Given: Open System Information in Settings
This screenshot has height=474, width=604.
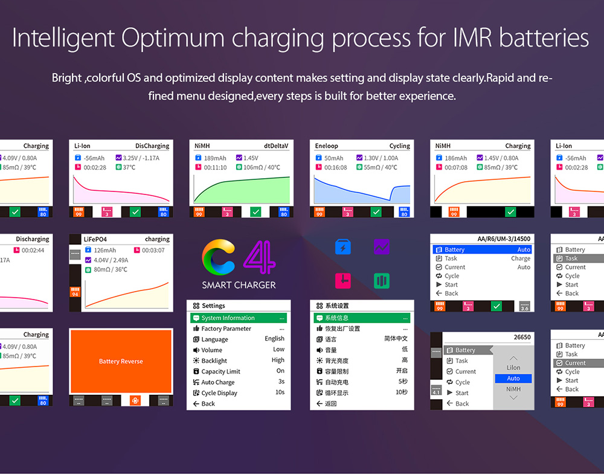Looking at the screenshot, I should (239, 318).
